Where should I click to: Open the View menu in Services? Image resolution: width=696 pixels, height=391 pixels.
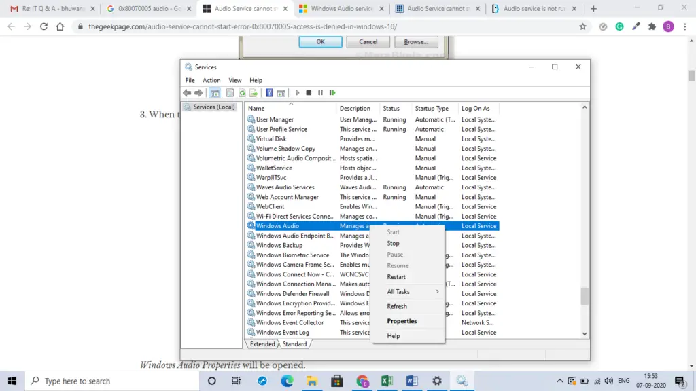[234, 80]
